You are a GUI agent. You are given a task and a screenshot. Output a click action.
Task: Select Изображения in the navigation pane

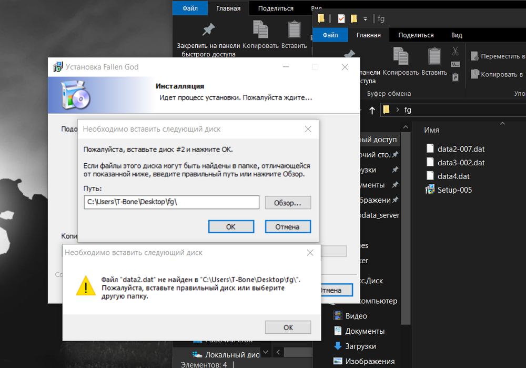(370, 361)
